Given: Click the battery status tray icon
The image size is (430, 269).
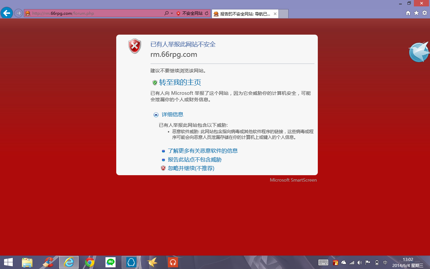Looking at the screenshot, I should [377, 263].
